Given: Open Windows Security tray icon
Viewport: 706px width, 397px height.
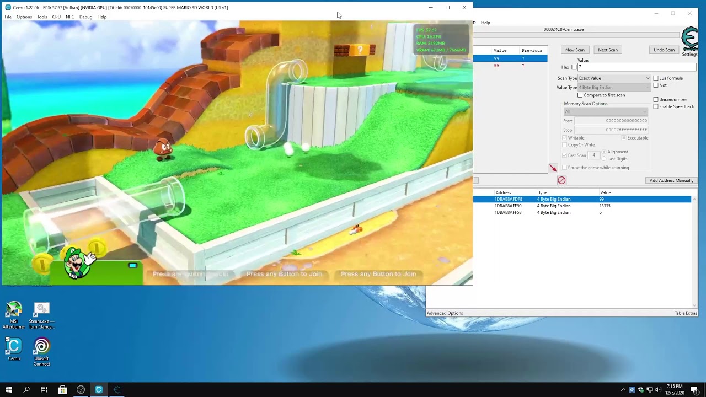Looking at the screenshot, I should point(640,390).
